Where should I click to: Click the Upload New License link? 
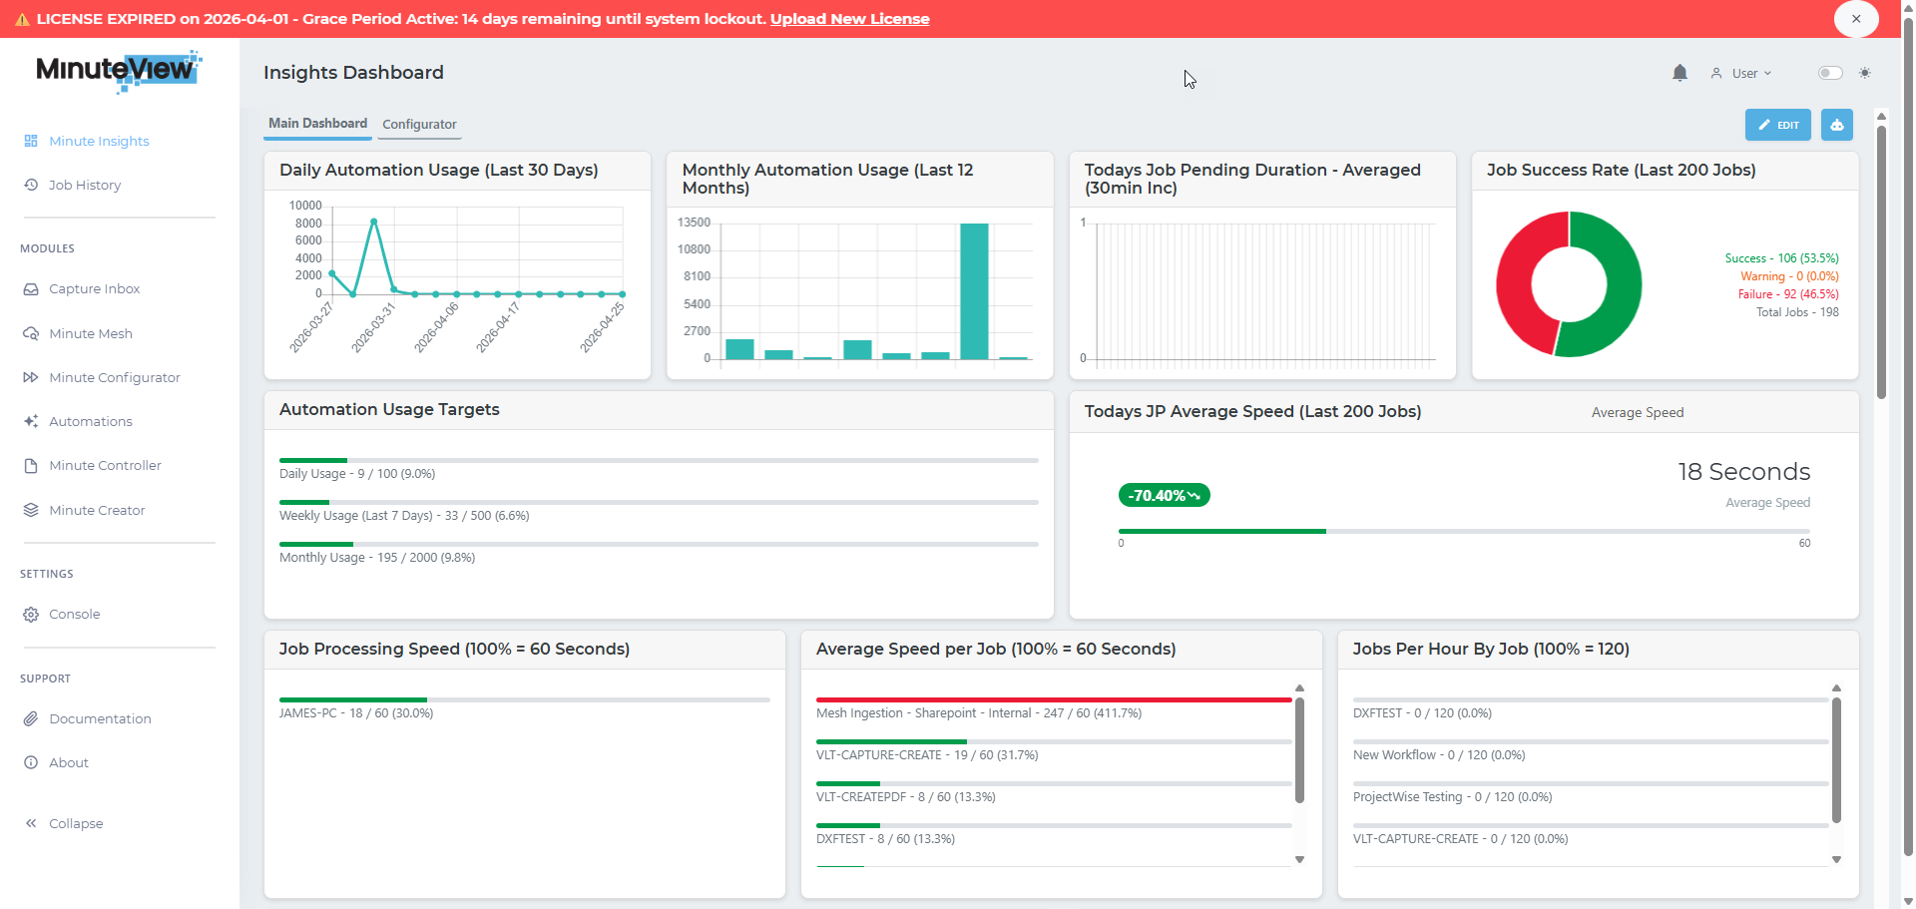849,19
